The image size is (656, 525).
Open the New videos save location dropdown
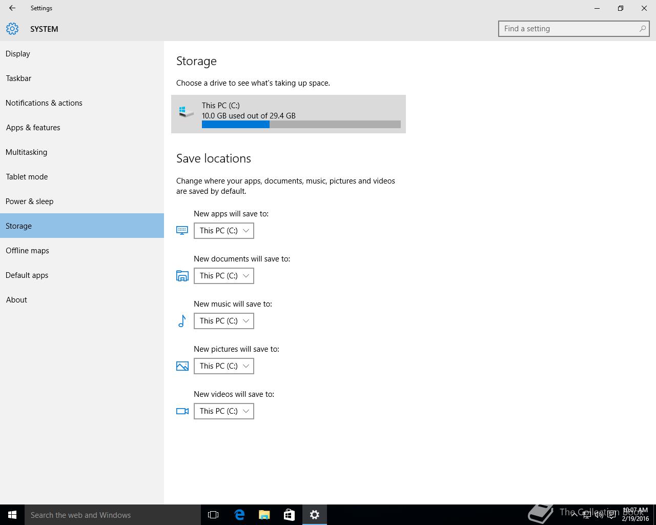click(x=224, y=411)
